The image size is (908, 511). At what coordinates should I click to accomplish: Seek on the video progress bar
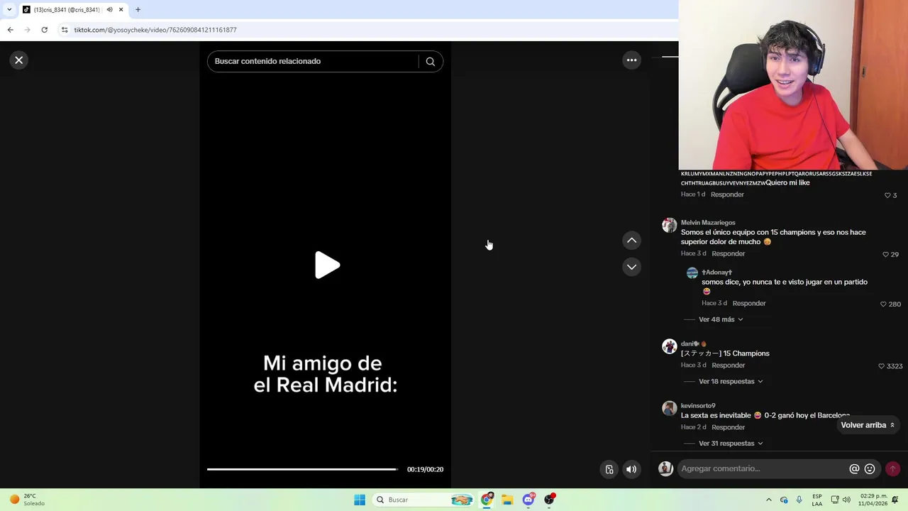(x=302, y=469)
